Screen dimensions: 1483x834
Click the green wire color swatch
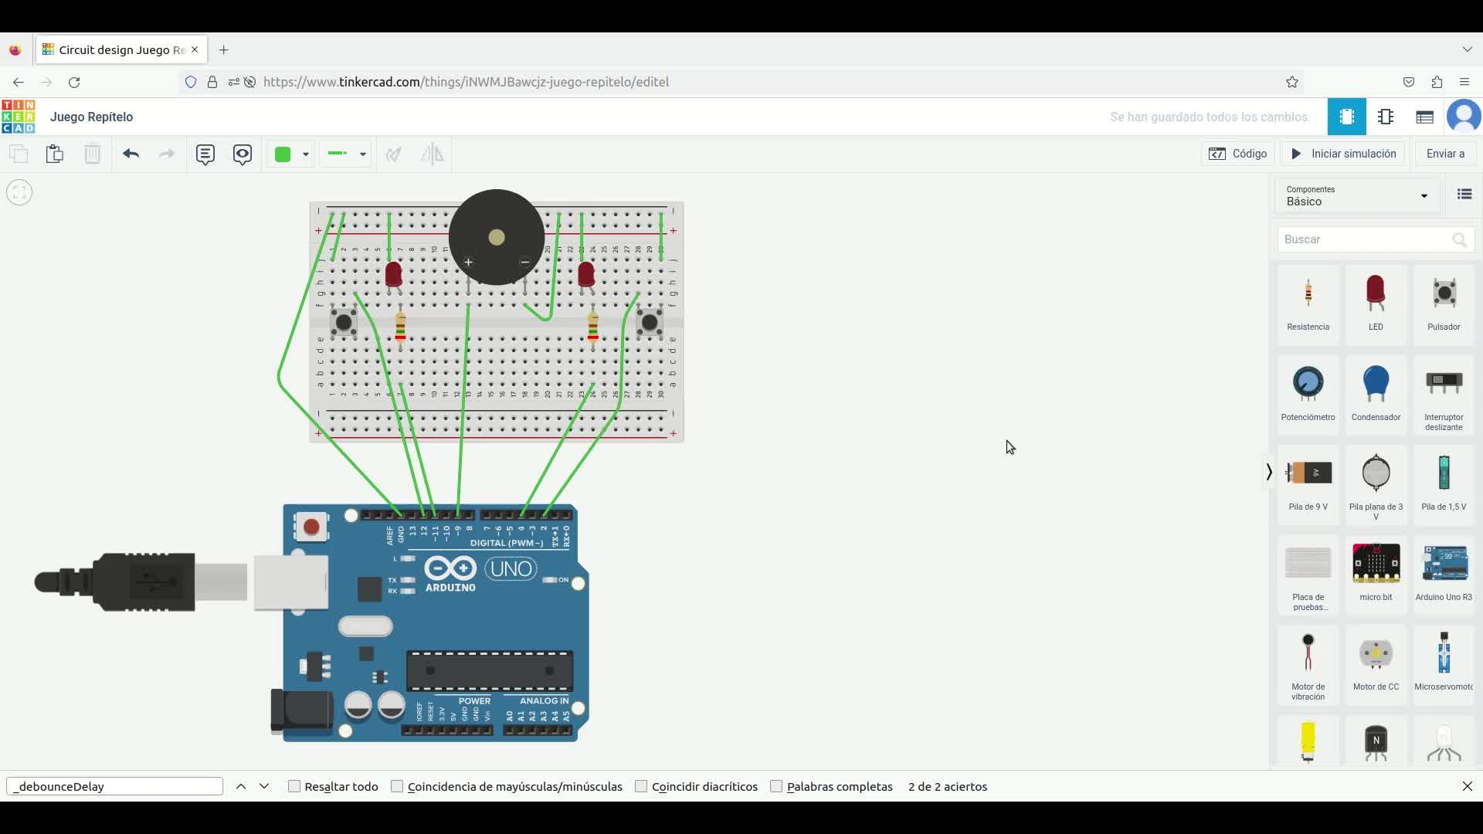tap(283, 154)
